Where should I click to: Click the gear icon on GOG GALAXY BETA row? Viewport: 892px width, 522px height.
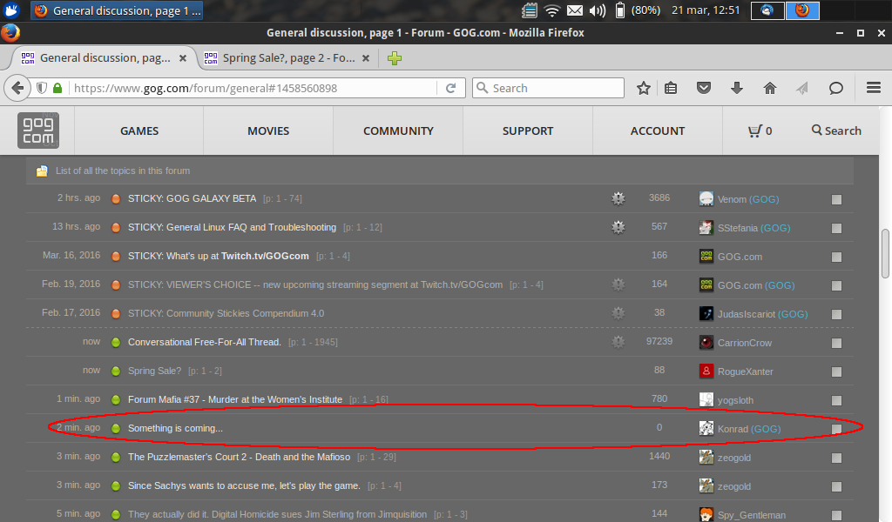(x=618, y=198)
